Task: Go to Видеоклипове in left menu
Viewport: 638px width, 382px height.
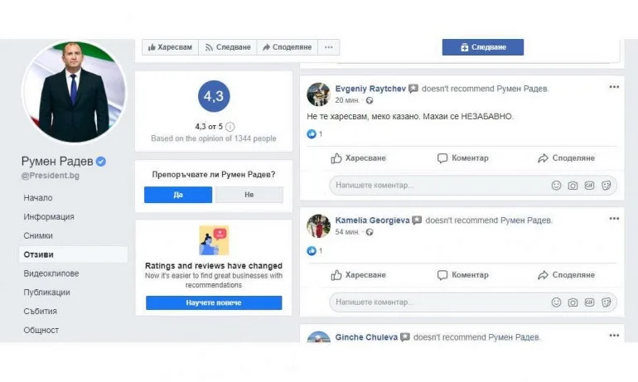Action: point(51,273)
